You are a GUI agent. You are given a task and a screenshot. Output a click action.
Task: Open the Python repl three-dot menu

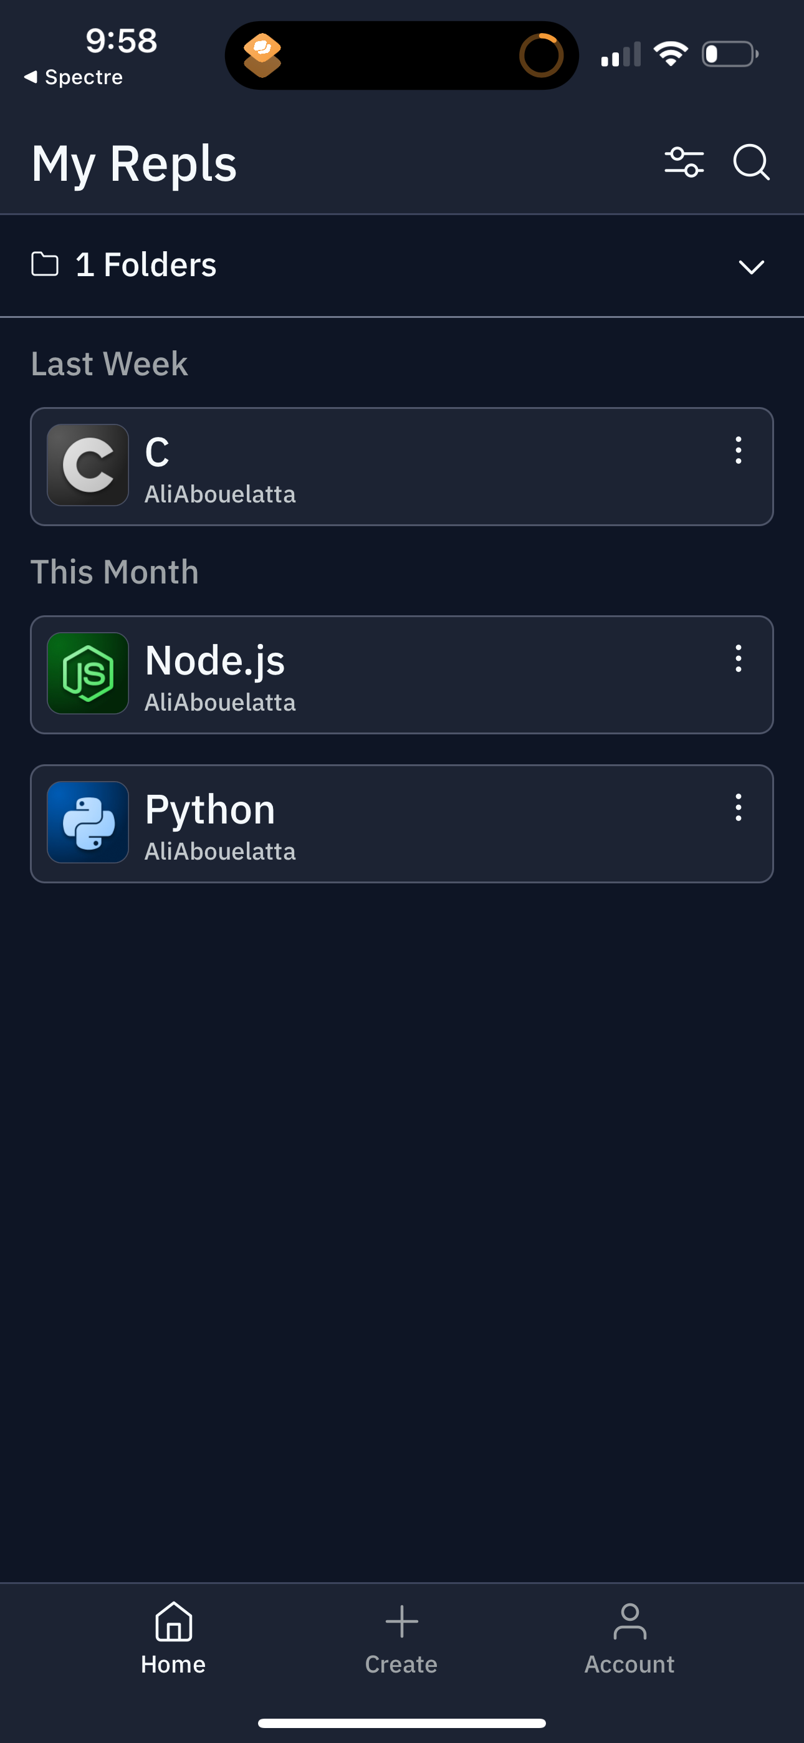click(x=739, y=807)
